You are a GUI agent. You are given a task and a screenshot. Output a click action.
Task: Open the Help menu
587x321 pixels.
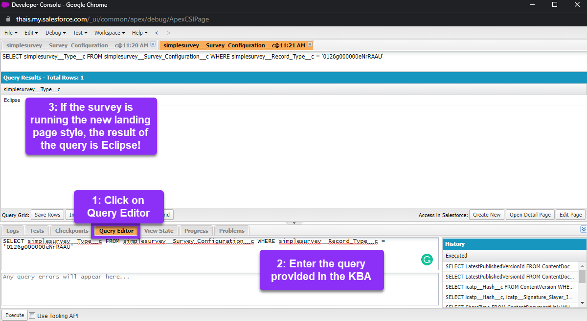[x=139, y=33]
